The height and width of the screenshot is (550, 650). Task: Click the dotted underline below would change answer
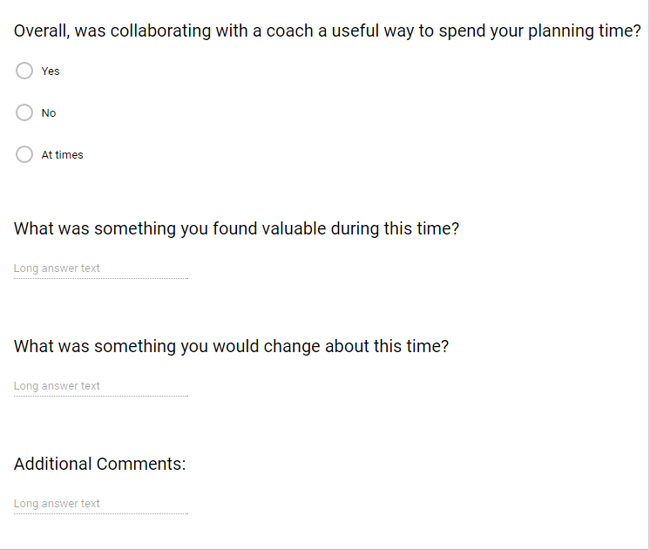pos(101,396)
